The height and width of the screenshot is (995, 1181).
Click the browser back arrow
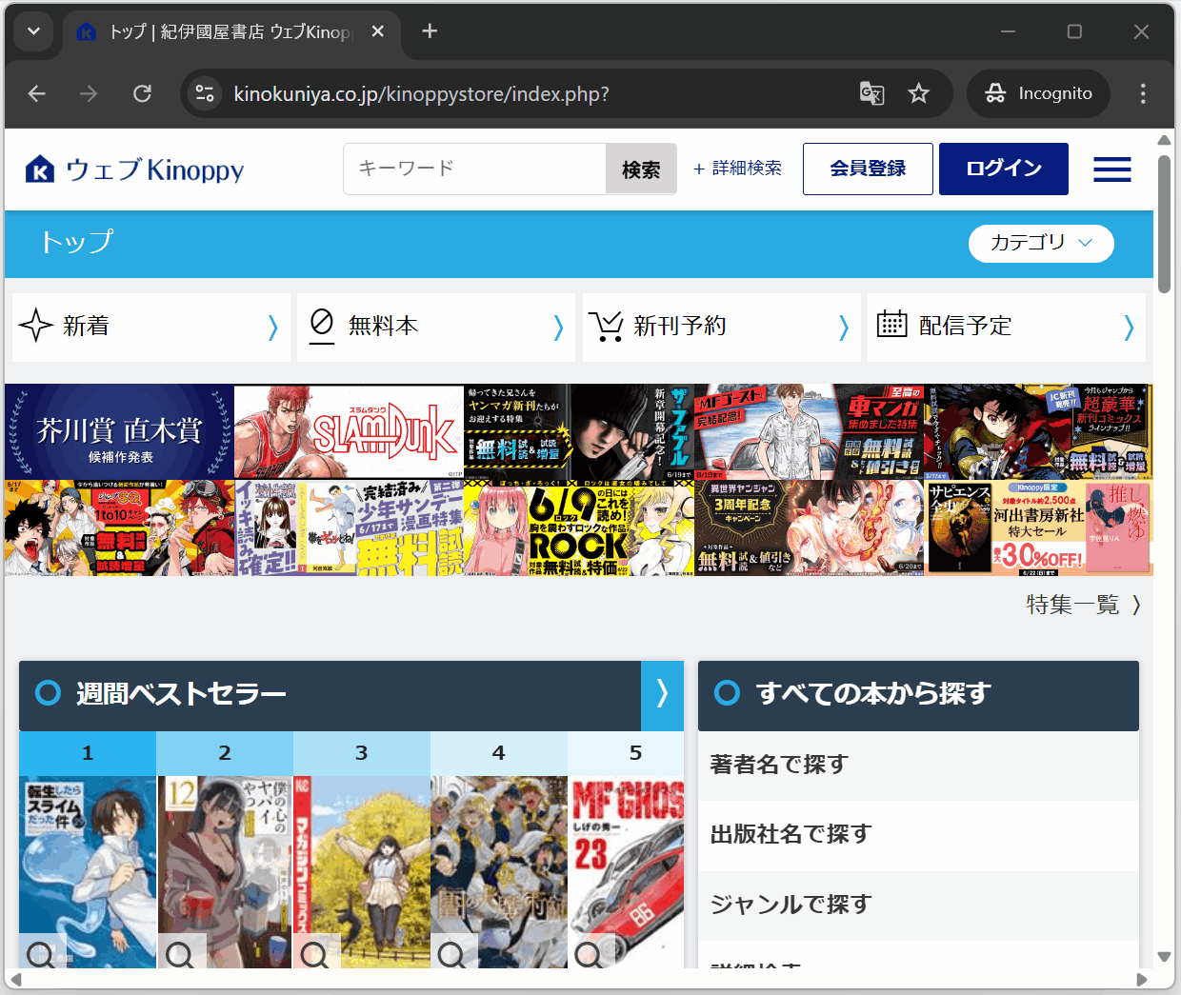(37, 93)
